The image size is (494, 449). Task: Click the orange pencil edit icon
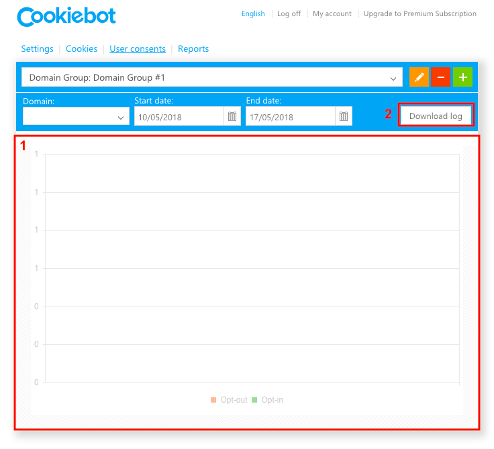(x=419, y=77)
